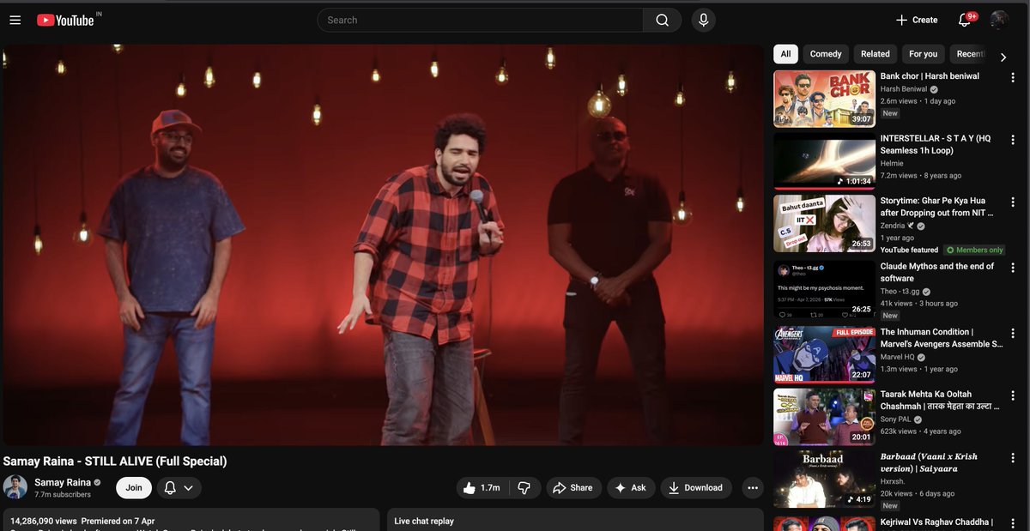This screenshot has height=531, width=1030.
Task: Join Samay Raina channel membership
Action: 134,487
